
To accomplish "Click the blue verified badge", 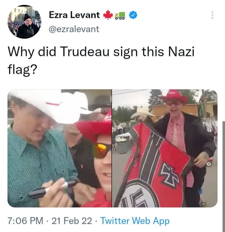I will click(x=133, y=15).
